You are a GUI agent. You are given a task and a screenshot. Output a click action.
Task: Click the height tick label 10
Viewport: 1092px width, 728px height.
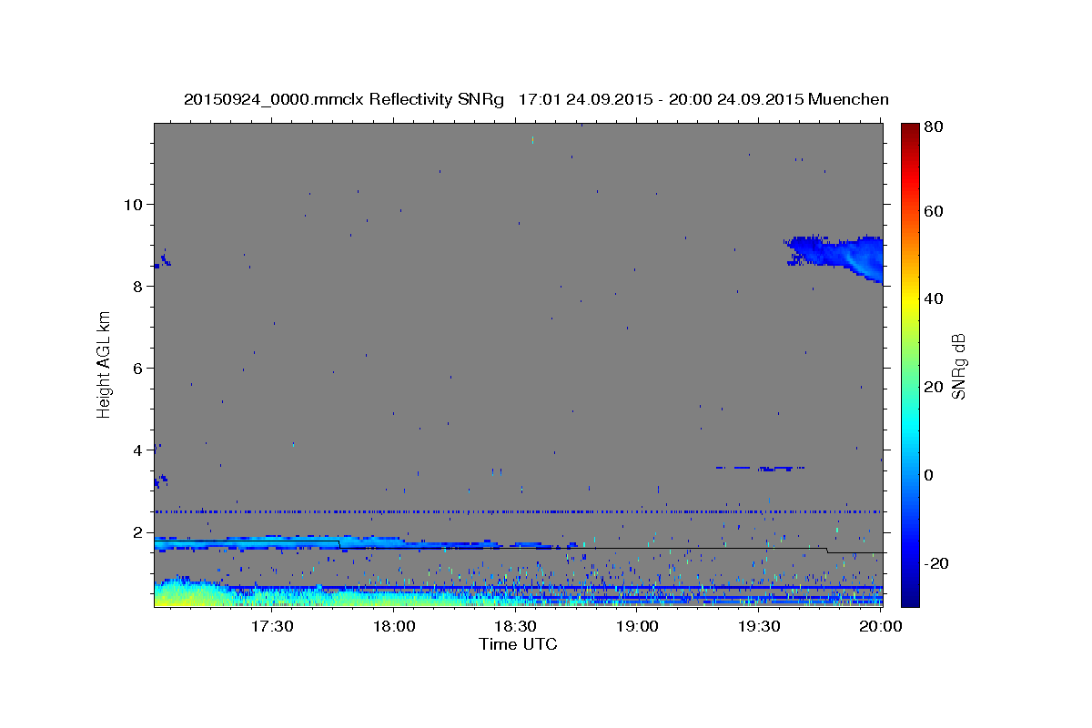coord(133,204)
